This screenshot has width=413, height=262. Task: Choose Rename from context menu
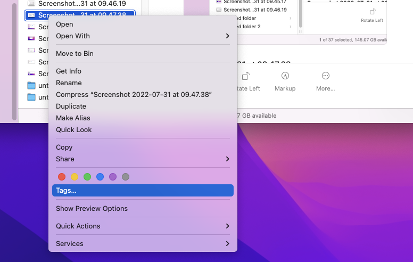pyautogui.click(x=143, y=83)
